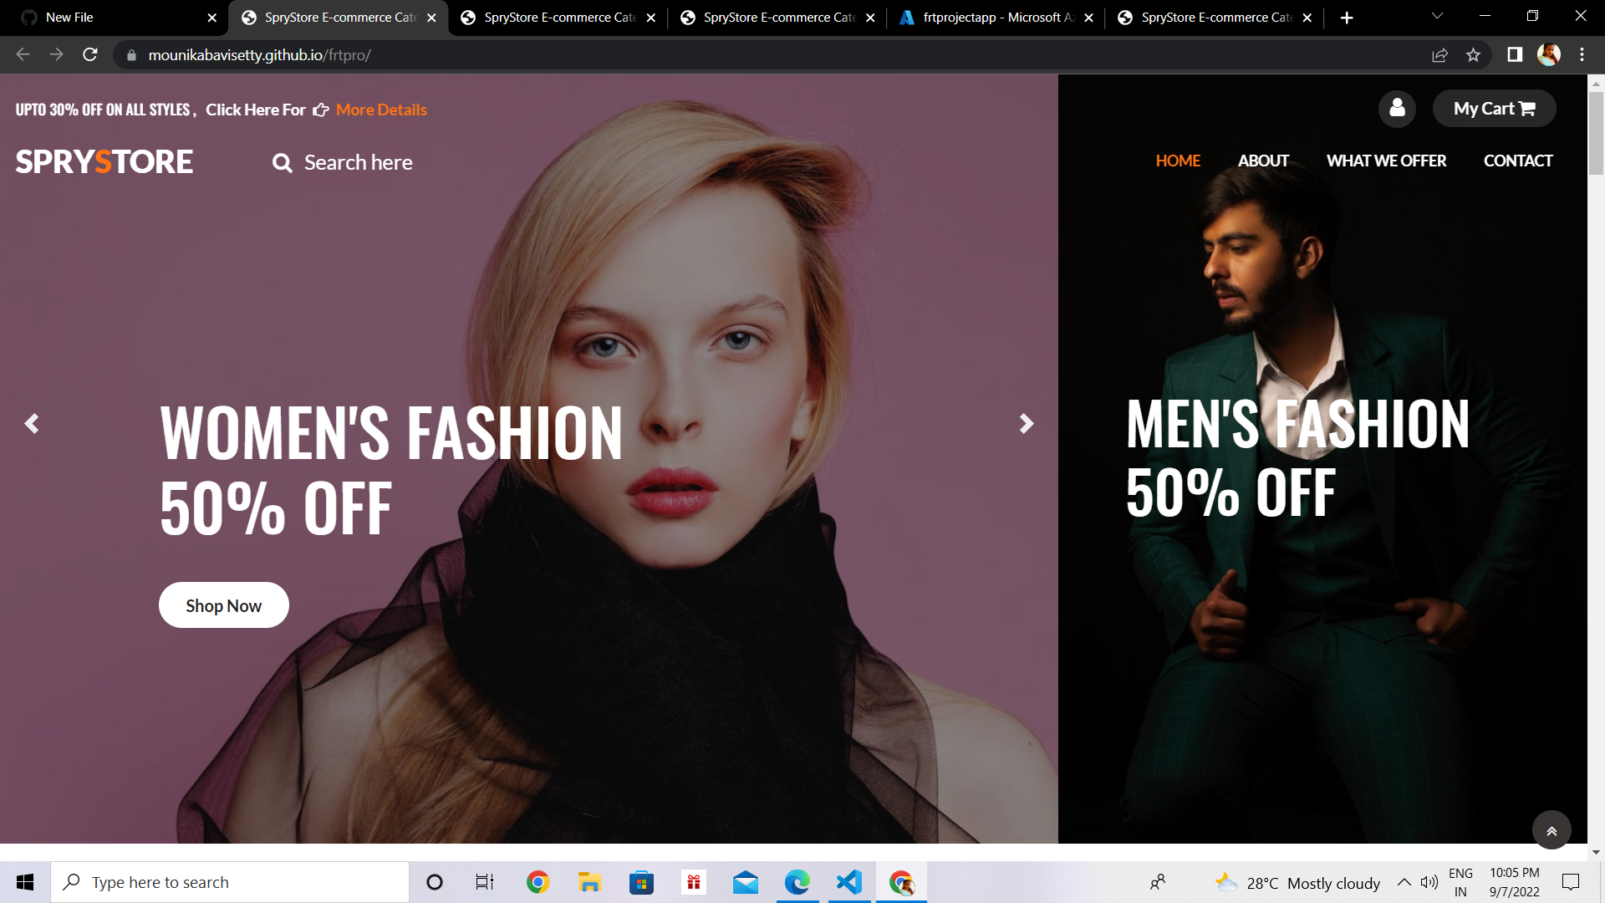Click the share page icon

pos(1439,55)
